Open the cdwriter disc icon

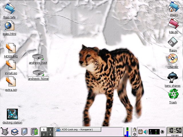tap(173, 59)
